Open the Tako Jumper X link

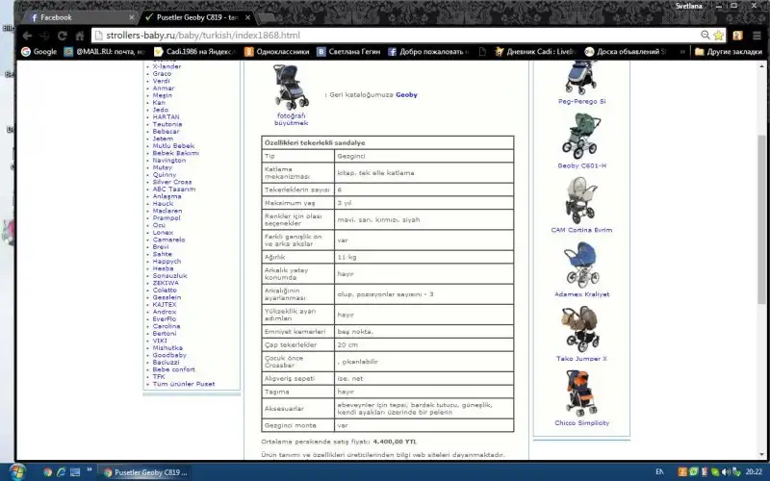coord(581,358)
